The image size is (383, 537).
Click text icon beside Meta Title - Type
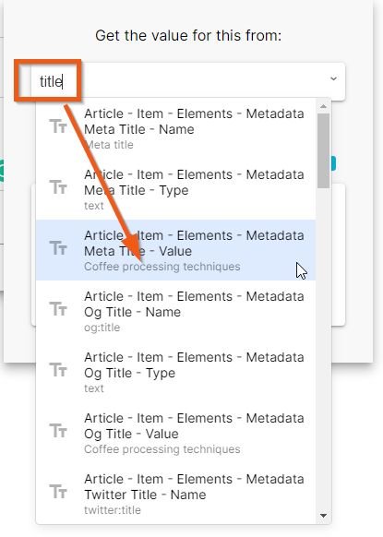(58, 187)
